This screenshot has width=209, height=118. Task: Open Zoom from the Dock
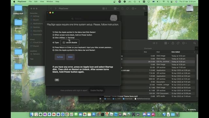pos(149,114)
